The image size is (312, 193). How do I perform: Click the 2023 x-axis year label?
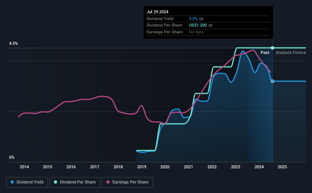click(x=236, y=167)
